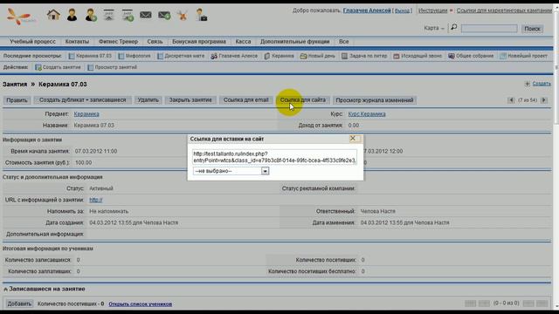Click the Ссылка для email button
Screen dimensions: 559x314
[246, 100]
